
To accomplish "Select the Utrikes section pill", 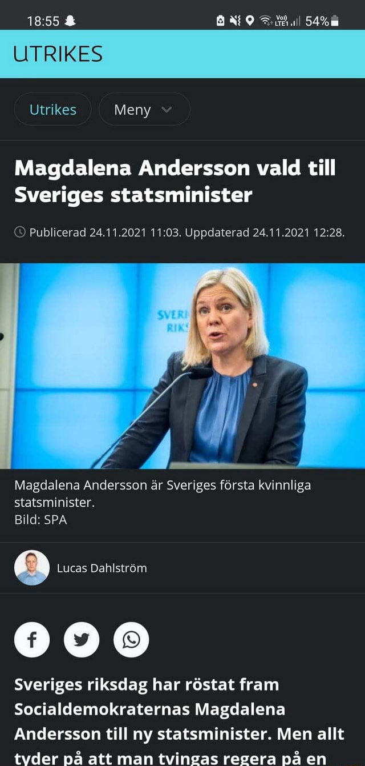I will click(53, 109).
